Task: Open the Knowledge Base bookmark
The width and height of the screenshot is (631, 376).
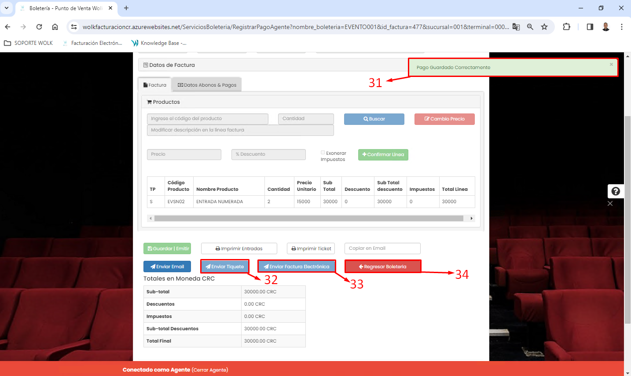Action: pos(159,43)
